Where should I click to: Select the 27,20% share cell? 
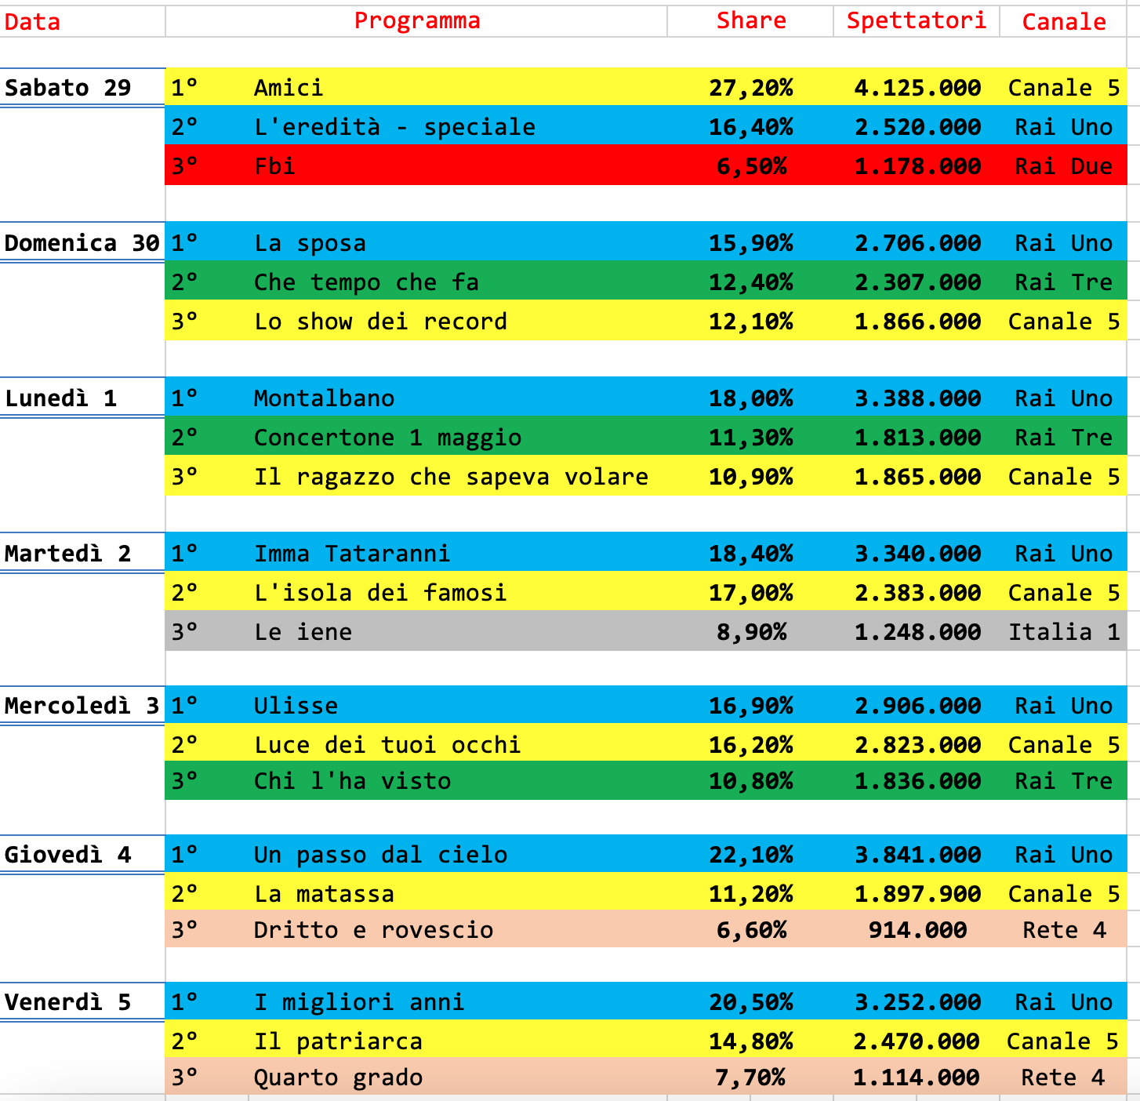pos(750,88)
